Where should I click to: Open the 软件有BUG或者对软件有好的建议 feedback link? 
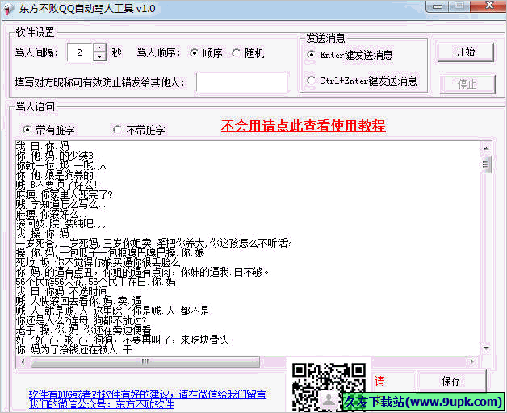point(148,394)
